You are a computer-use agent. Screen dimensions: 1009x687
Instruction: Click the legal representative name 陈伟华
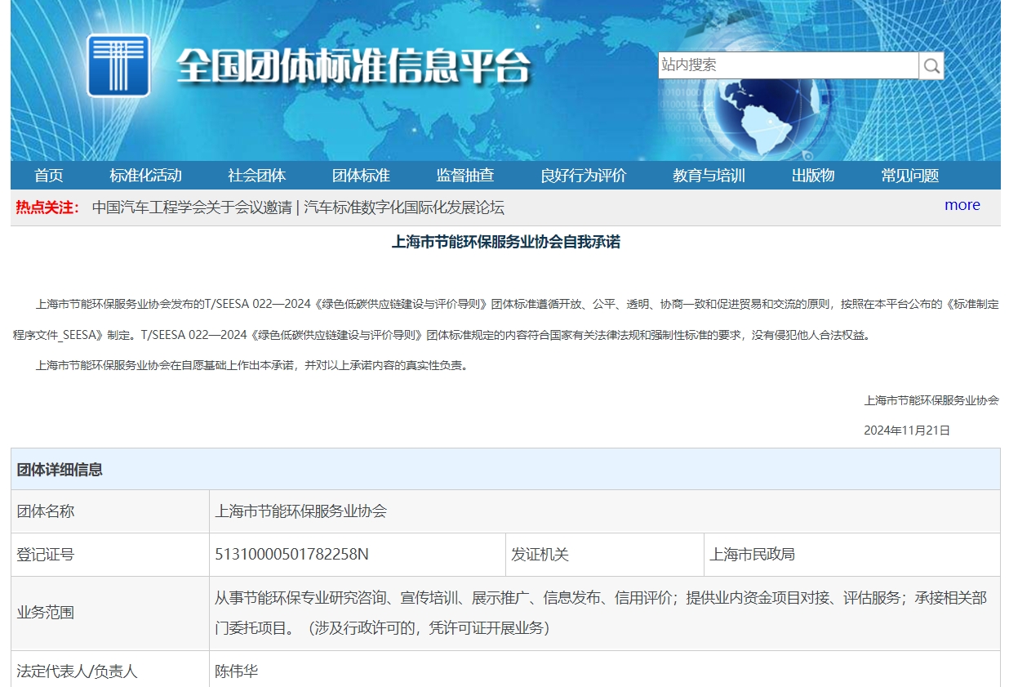[236, 671]
